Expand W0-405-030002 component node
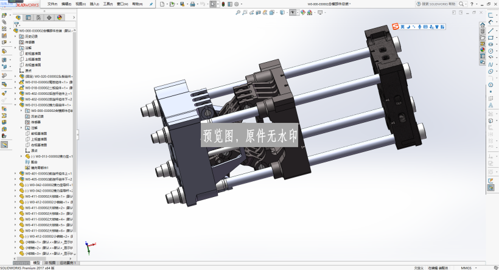This screenshot has height=270, width=499. [15, 179]
